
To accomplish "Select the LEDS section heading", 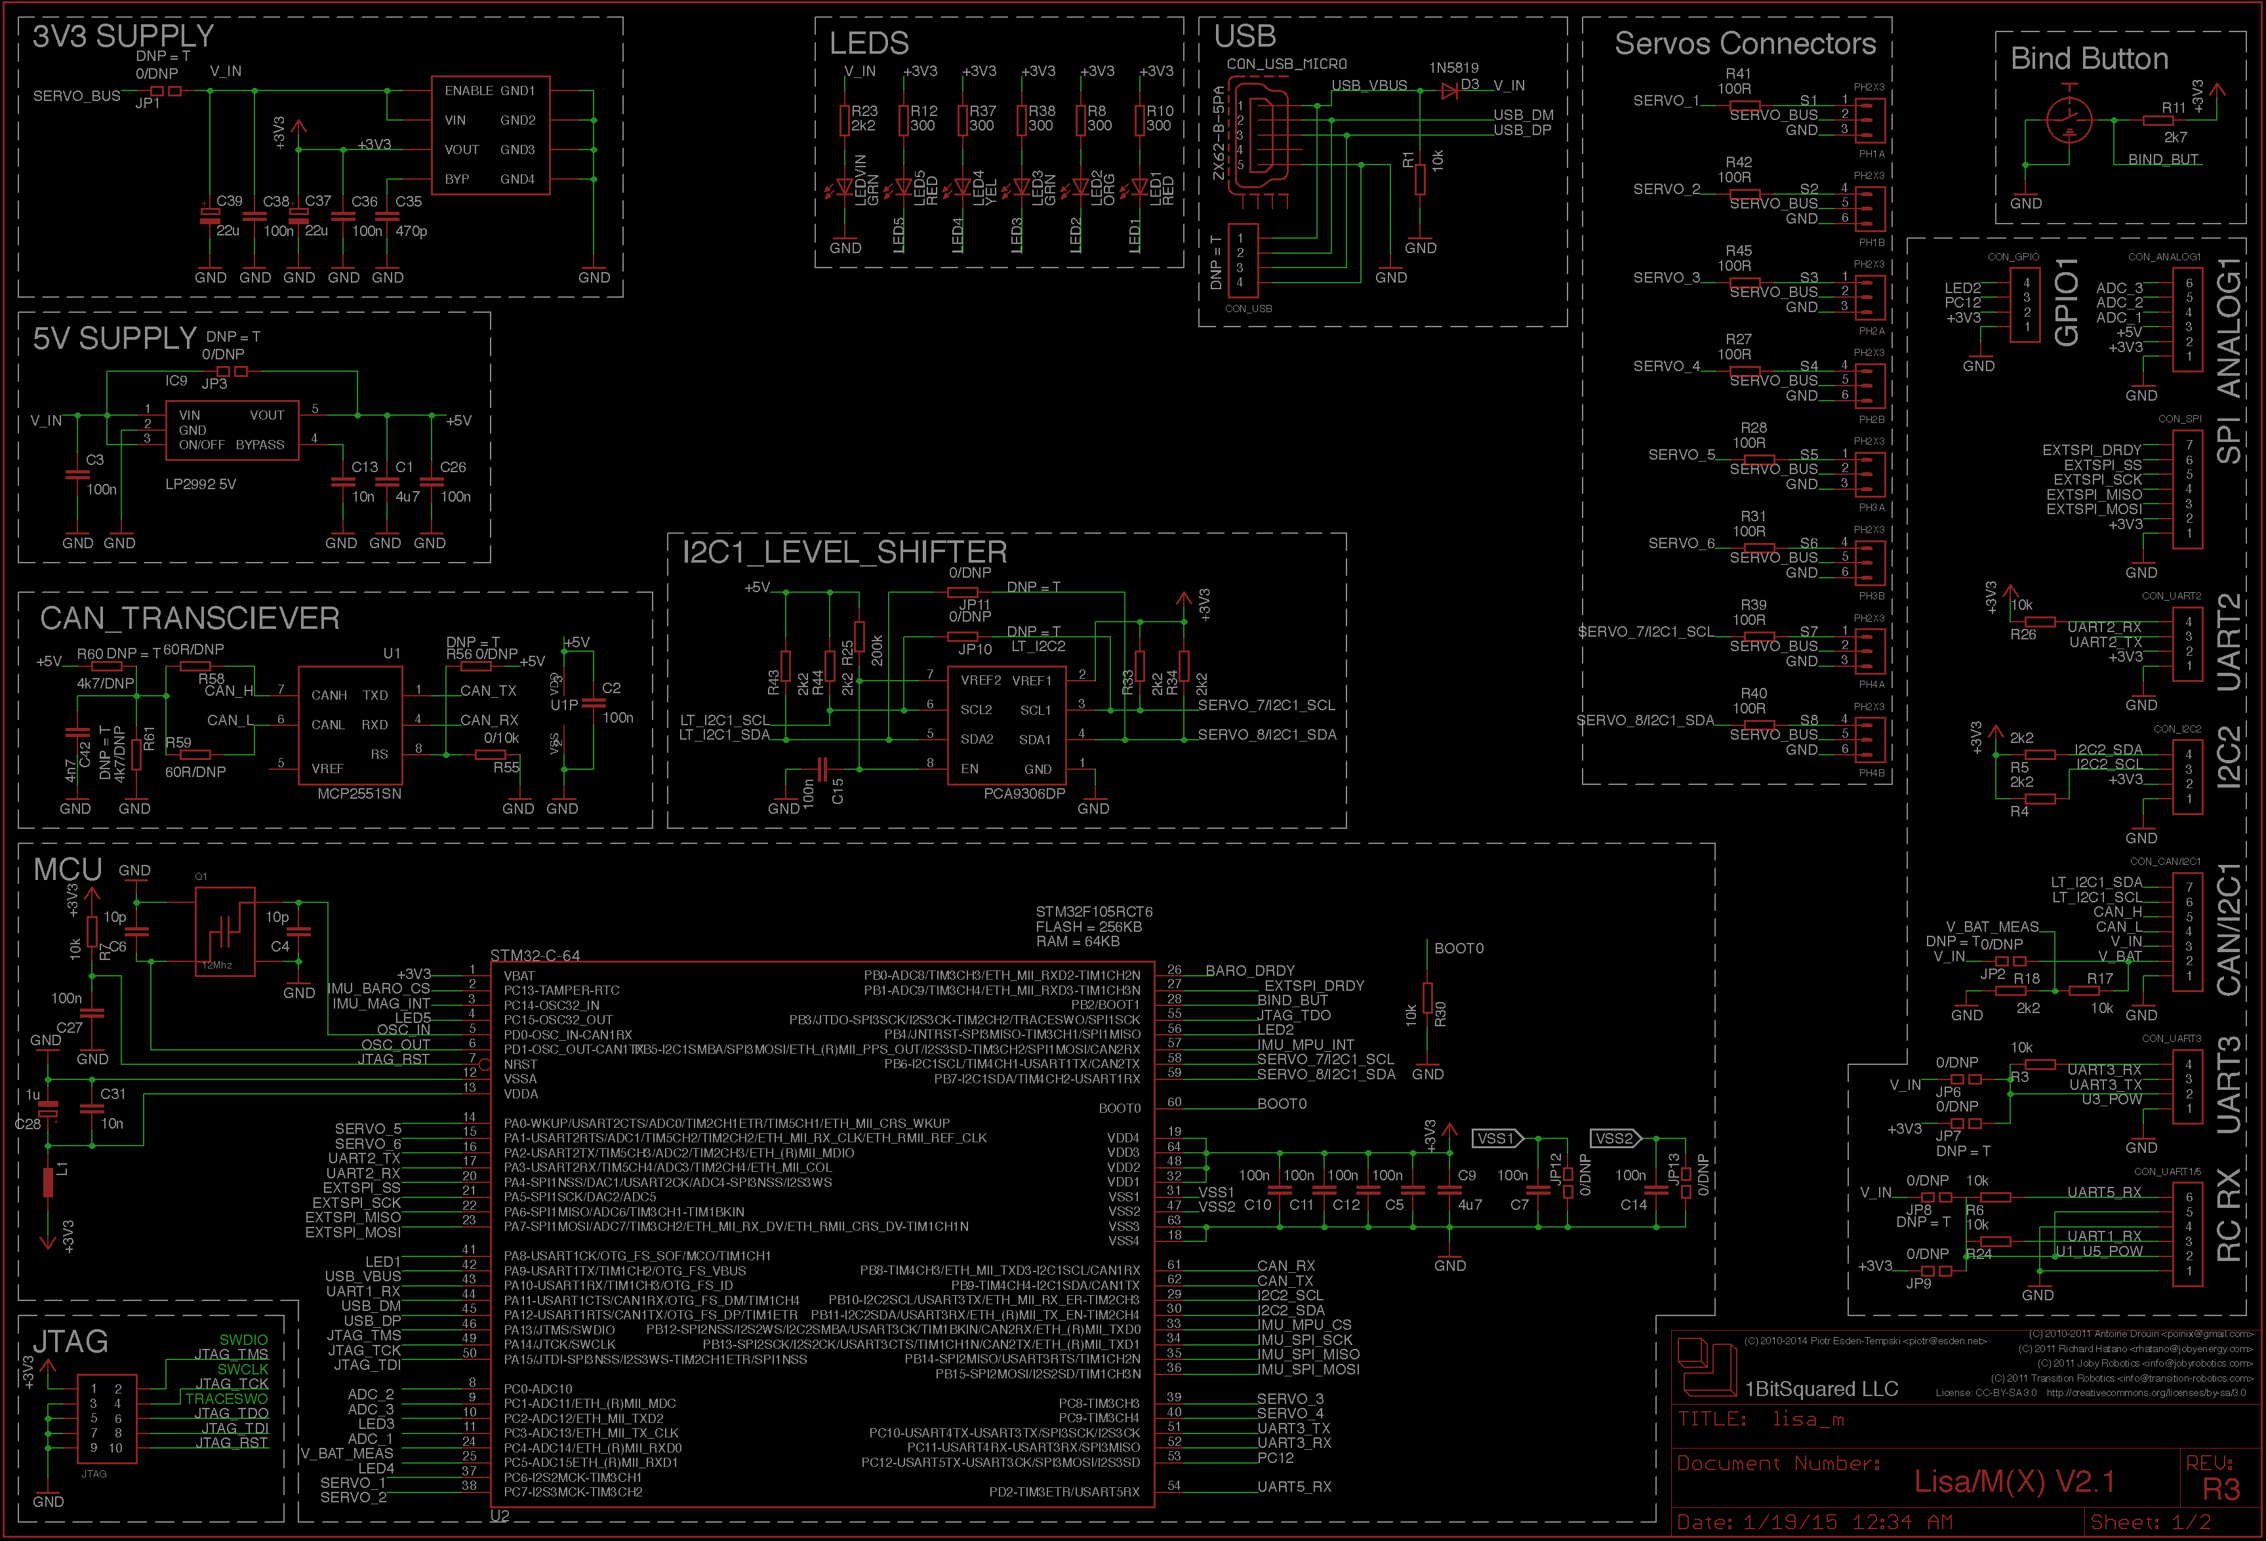I will (x=869, y=44).
